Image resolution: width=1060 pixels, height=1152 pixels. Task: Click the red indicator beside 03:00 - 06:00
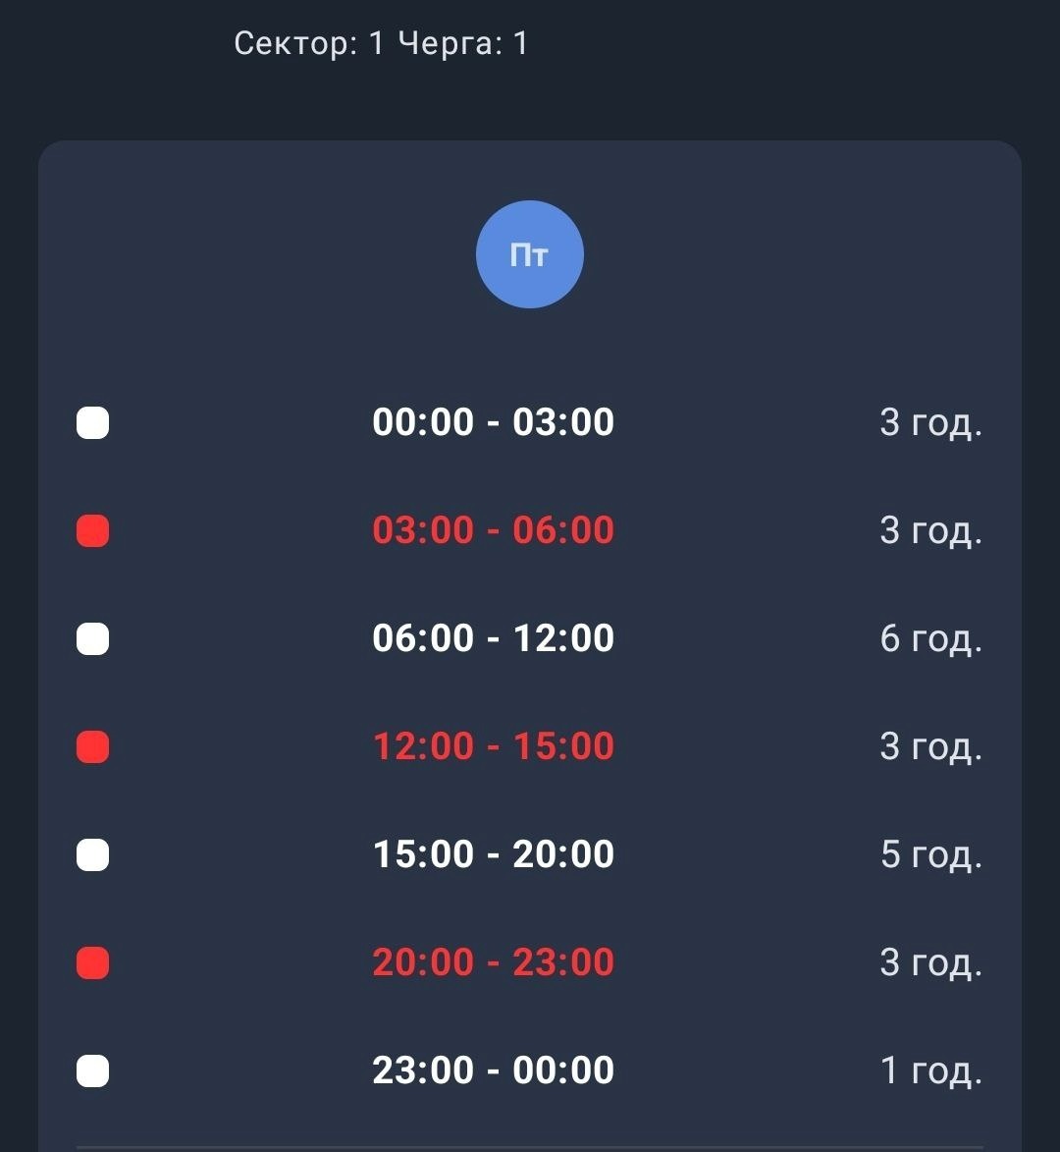point(92,530)
